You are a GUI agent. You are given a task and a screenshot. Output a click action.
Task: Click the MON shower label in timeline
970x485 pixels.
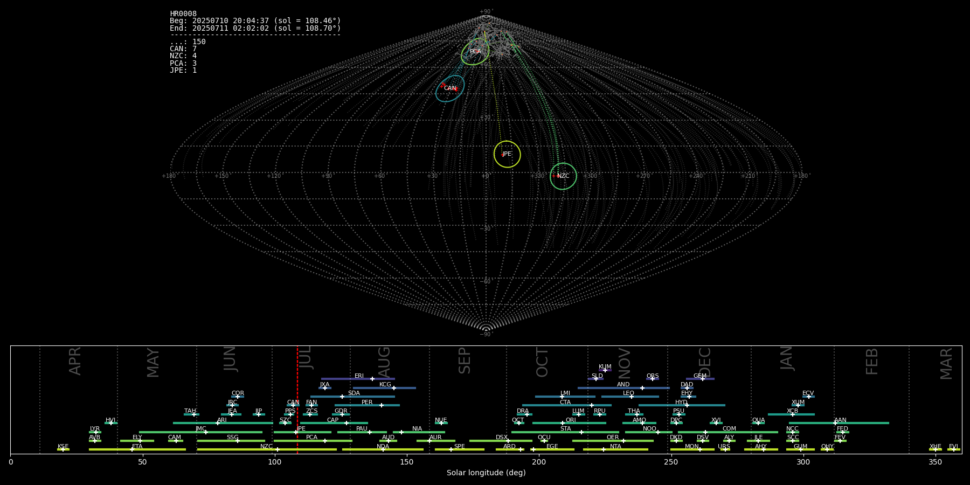click(692, 447)
